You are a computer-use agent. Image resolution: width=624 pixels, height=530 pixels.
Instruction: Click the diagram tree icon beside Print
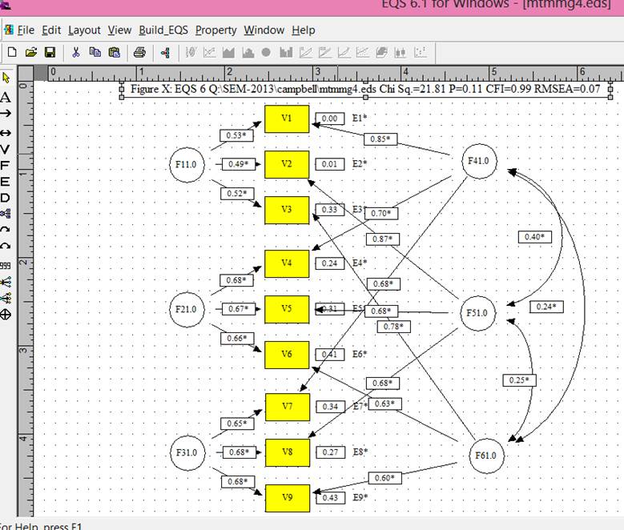(x=165, y=53)
